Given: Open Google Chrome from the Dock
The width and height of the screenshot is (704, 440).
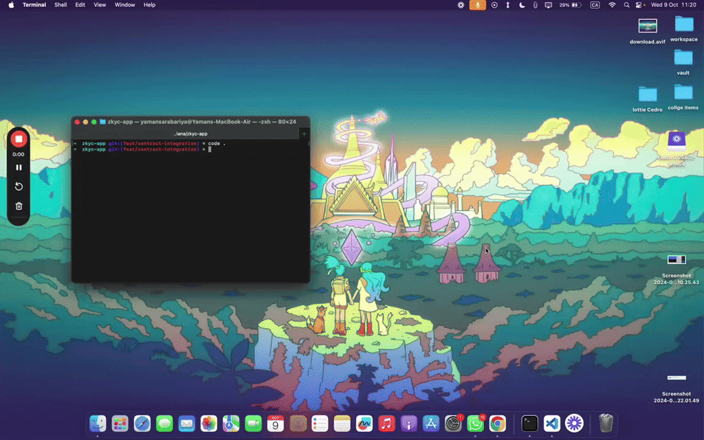Looking at the screenshot, I should coord(498,423).
